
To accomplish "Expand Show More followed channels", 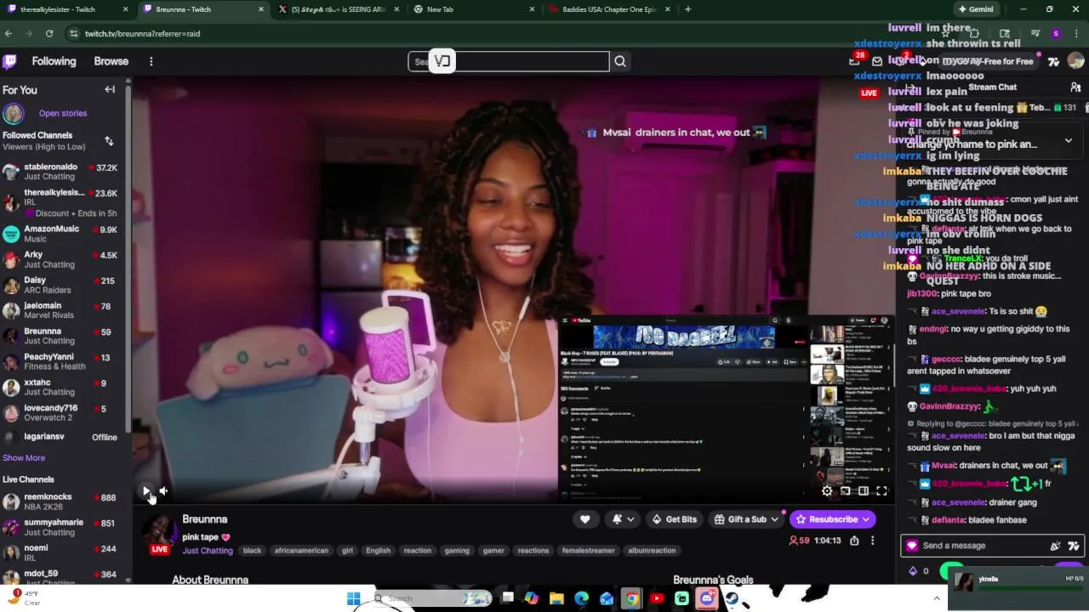I will [x=24, y=457].
